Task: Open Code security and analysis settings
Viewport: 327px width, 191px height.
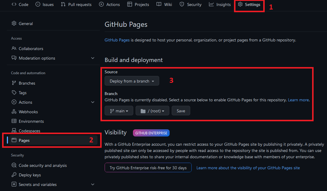Action: tap(53, 165)
